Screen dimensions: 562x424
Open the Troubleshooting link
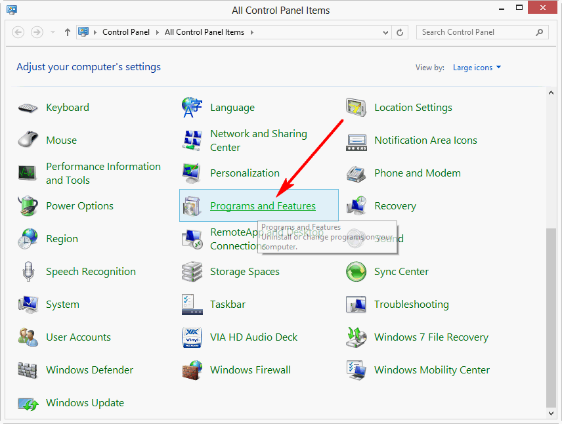coord(412,305)
